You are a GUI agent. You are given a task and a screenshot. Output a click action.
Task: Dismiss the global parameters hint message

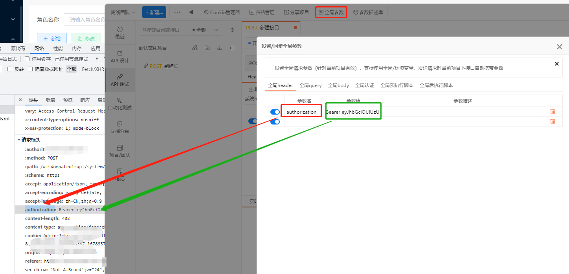coord(556,64)
